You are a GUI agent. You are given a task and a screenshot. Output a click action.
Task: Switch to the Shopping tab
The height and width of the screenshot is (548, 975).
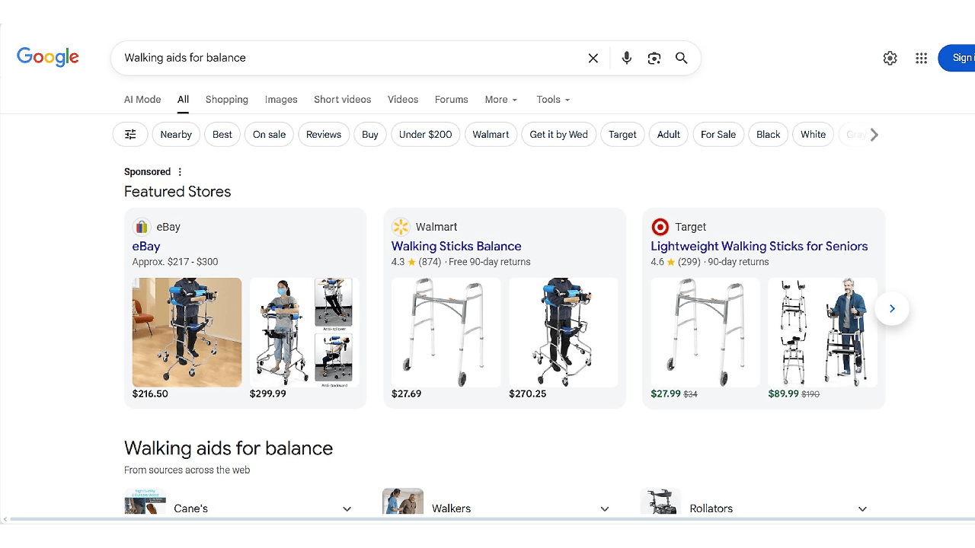click(227, 100)
